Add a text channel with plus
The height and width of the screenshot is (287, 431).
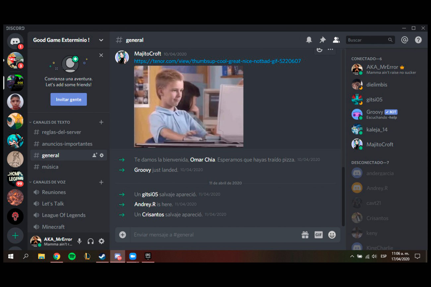(x=101, y=122)
